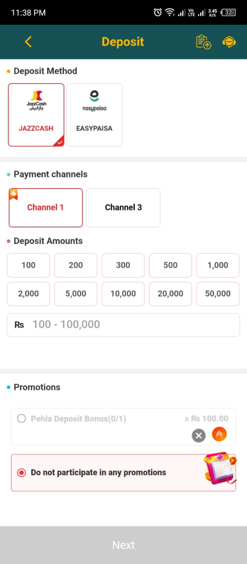247x564 pixels.
Task: Pick the 2,000 deposit amount
Action: click(29, 294)
